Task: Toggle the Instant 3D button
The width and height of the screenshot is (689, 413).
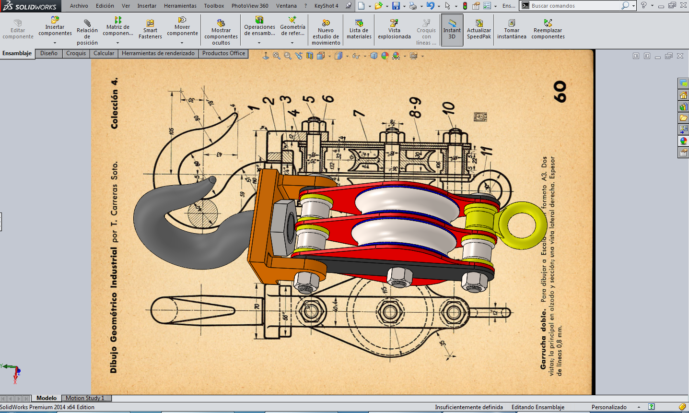Action: tap(452, 30)
